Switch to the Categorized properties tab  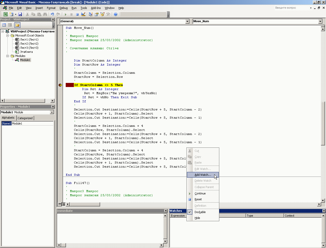(25, 118)
